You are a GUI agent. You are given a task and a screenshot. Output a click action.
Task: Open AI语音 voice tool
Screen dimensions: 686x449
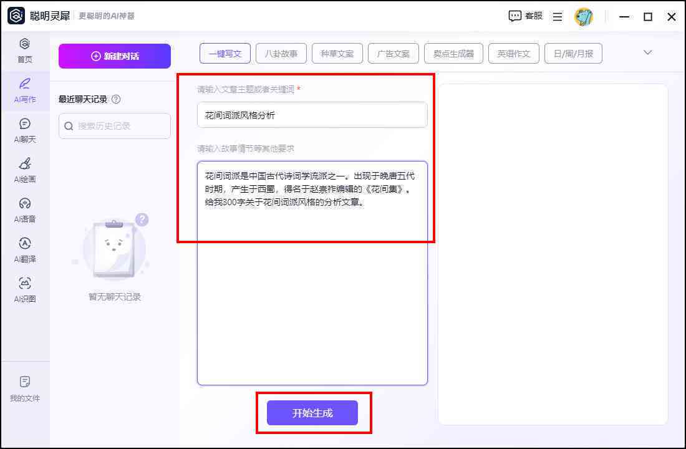24,210
